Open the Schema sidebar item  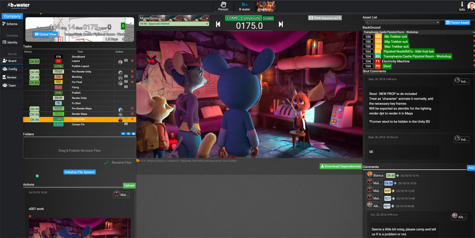pyautogui.click(x=12, y=24)
